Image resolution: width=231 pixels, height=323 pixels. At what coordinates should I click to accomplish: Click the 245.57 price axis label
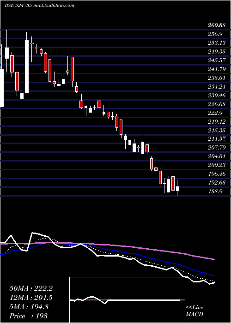pos(217,60)
